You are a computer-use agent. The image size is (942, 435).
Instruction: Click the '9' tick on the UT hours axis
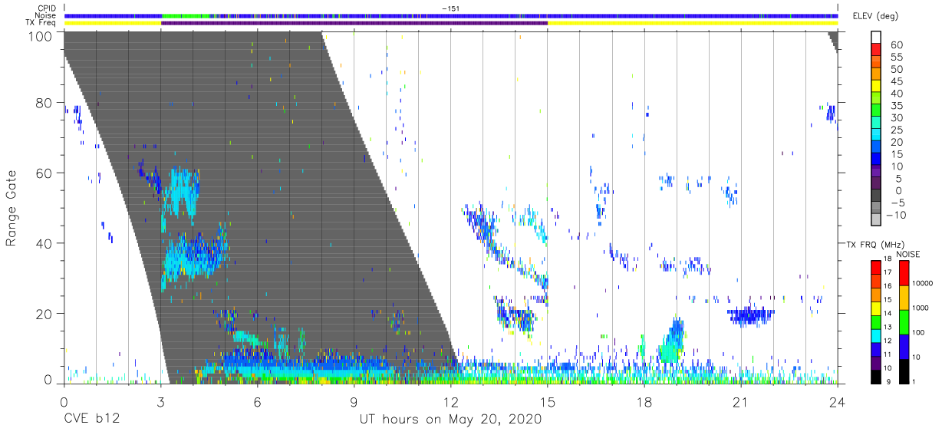354,403
